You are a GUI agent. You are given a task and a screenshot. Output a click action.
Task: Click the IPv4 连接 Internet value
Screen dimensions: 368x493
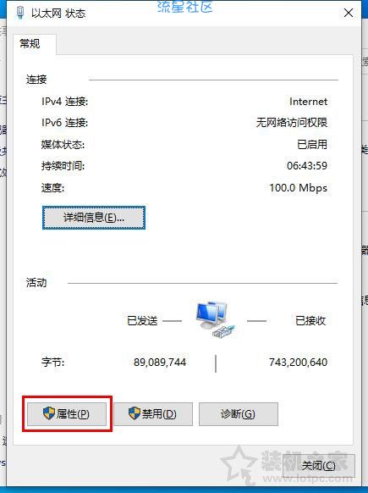(x=308, y=102)
